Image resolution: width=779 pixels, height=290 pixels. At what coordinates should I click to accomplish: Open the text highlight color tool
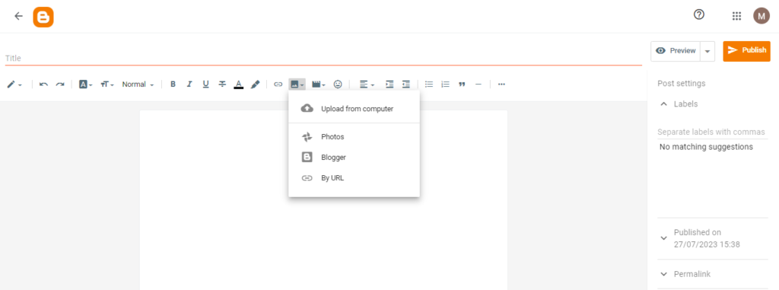pyautogui.click(x=255, y=84)
